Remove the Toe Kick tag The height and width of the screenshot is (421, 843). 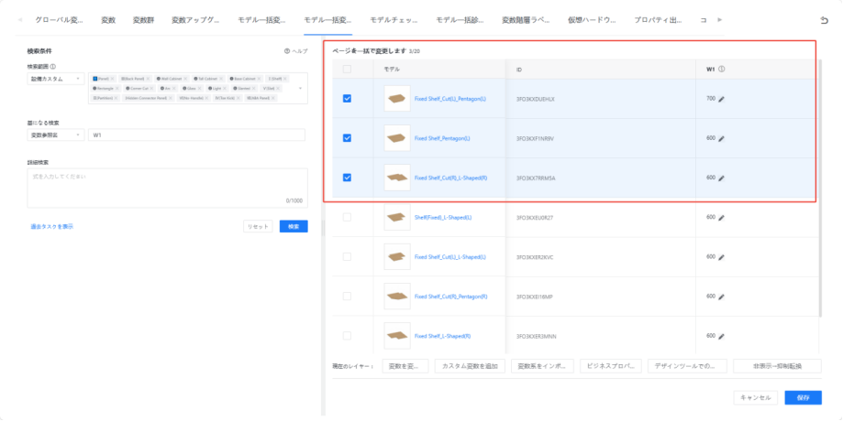(x=238, y=98)
